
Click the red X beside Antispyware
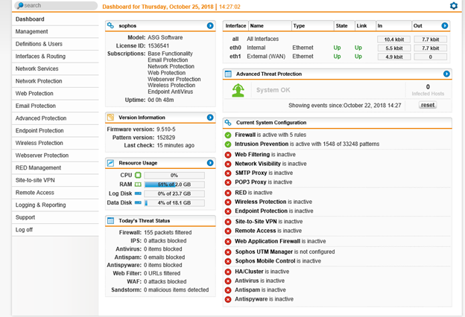coord(228,300)
